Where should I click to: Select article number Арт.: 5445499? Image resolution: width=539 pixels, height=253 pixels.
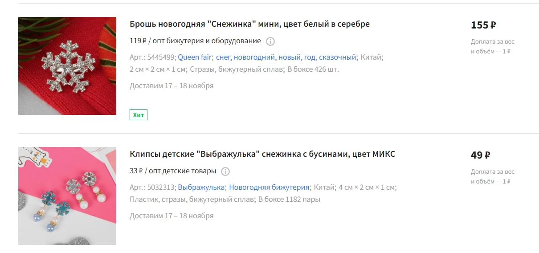pyautogui.click(x=153, y=57)
